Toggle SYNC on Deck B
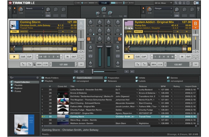The image size is (209, 137). pyautogui.click(x=129, y=31)
